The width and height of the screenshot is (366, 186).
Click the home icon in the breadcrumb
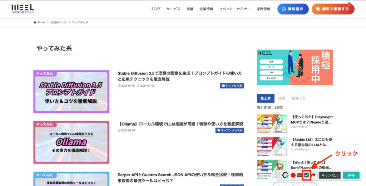[35, 22]
